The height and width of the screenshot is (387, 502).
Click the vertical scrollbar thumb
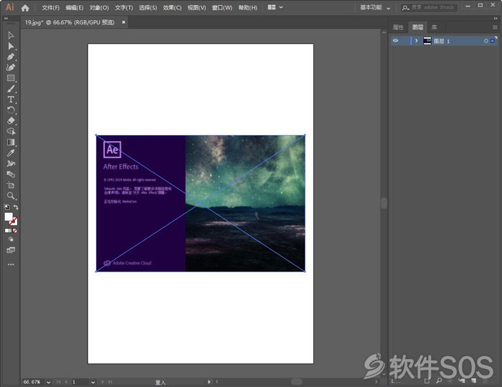point(384,203)
